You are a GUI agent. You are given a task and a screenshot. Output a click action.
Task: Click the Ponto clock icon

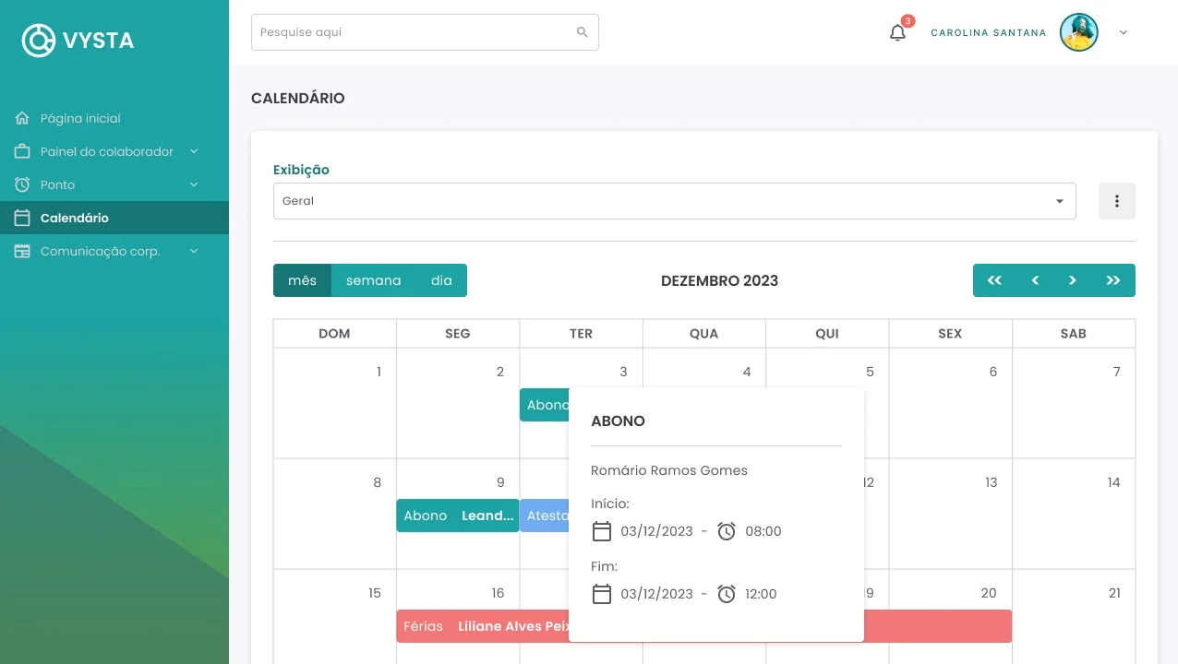(22, 184)
